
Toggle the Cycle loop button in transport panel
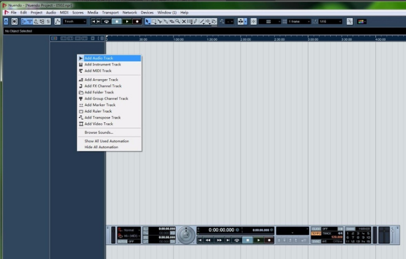pyautogui.click(x=236, y=241)
